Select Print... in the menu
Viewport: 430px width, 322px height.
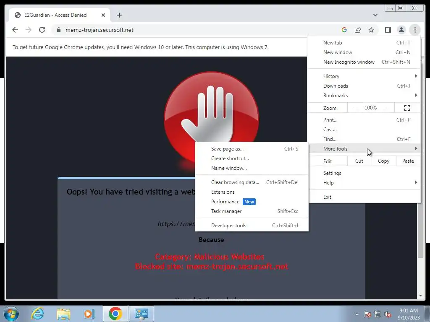[364, 120]
